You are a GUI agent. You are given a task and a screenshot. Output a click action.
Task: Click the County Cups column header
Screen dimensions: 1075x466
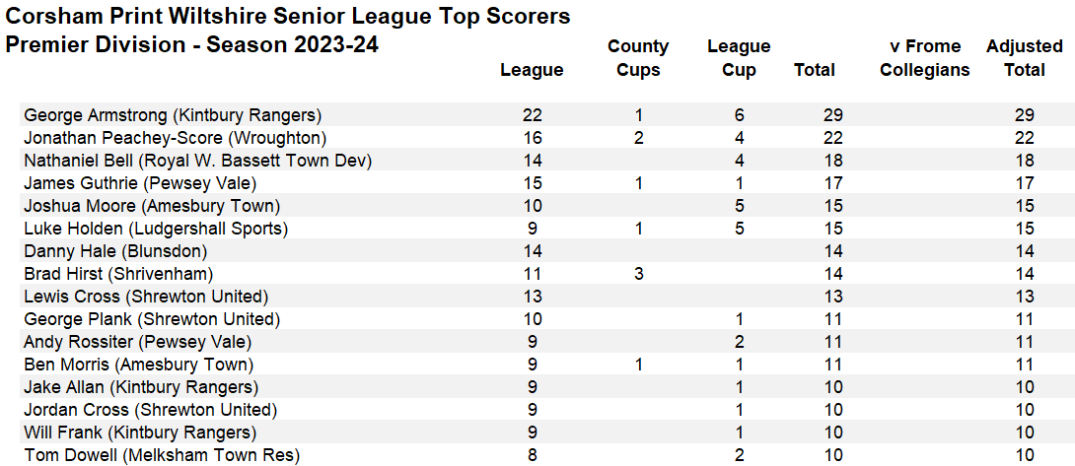(638, 58)
